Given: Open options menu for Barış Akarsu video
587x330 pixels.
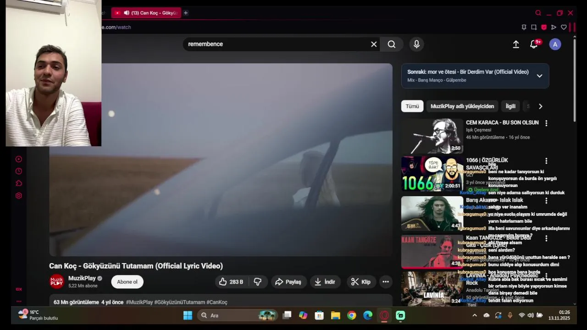Looking at the screenshot, I should coord(546,201).
